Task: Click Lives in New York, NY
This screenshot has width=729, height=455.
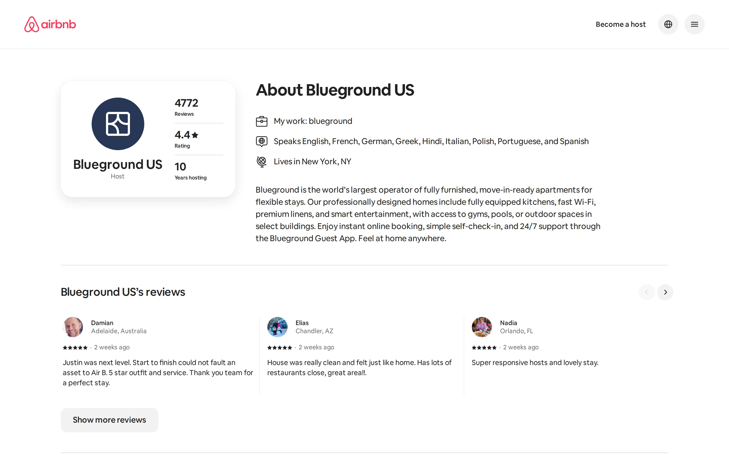Action: click(x=312, y=161)
